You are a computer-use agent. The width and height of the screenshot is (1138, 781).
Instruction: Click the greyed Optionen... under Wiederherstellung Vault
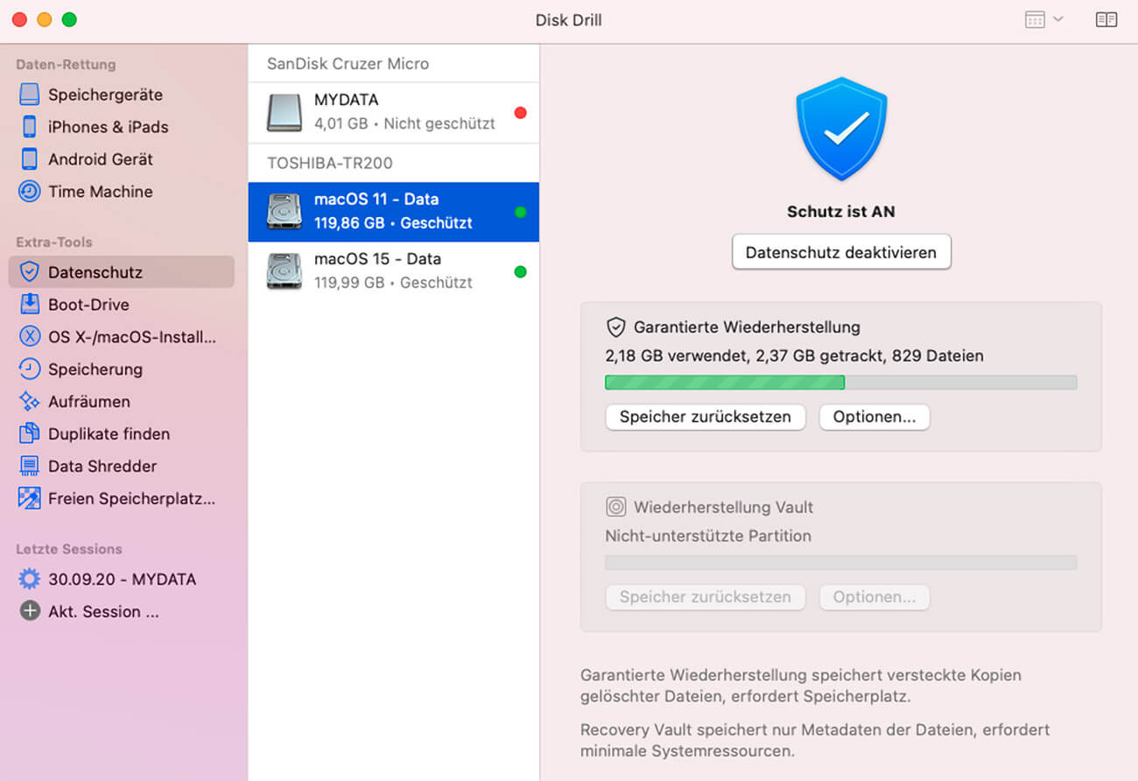point(875,597)
